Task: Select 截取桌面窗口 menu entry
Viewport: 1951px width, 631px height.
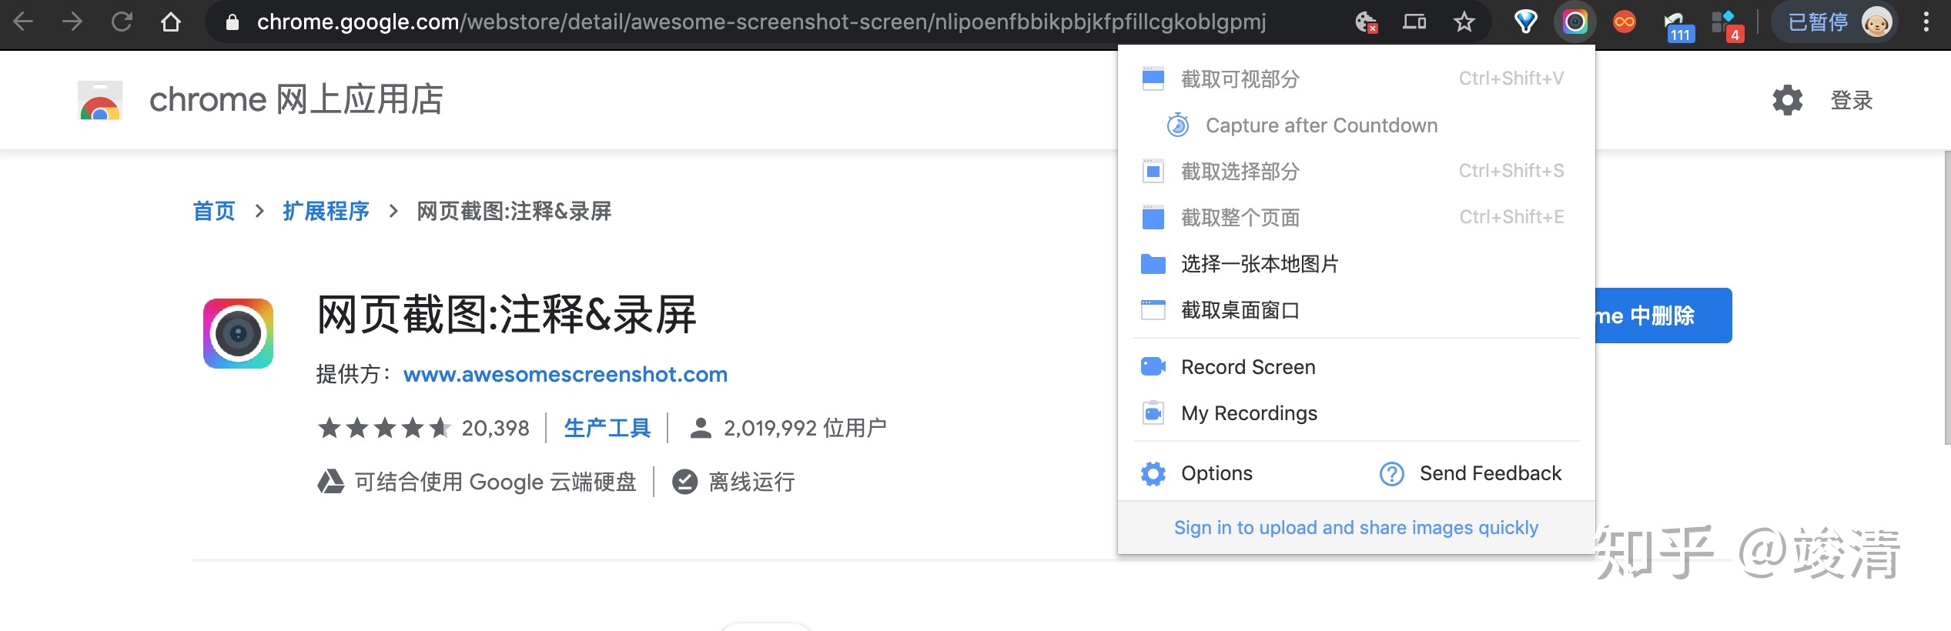Action: click(x=1357, y=309)
